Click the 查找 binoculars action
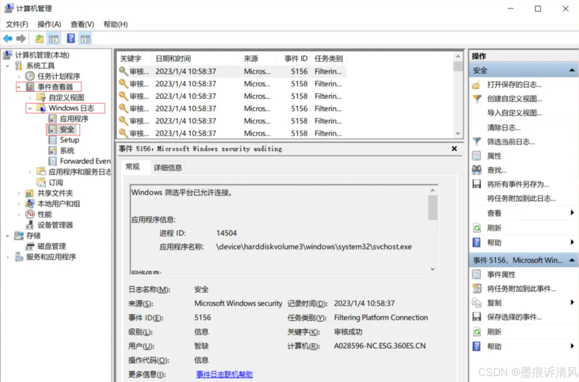Screen dimensions: 579x382 (x=496, y=170)
